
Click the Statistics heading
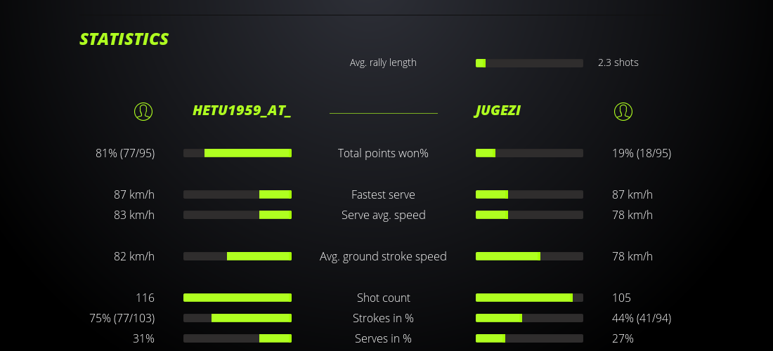(124, 39)
